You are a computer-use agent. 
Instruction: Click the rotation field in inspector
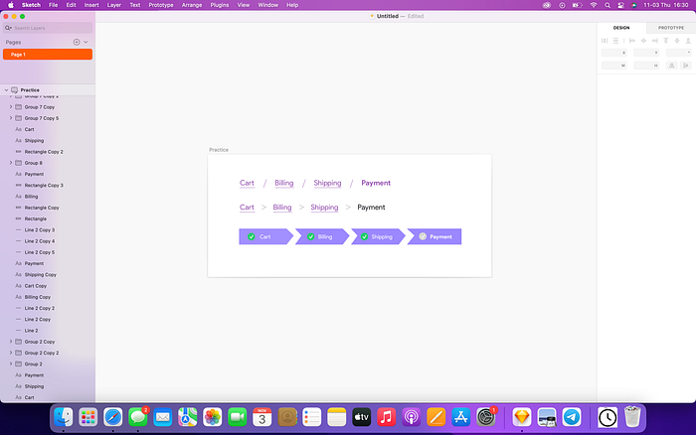(679, 53)
